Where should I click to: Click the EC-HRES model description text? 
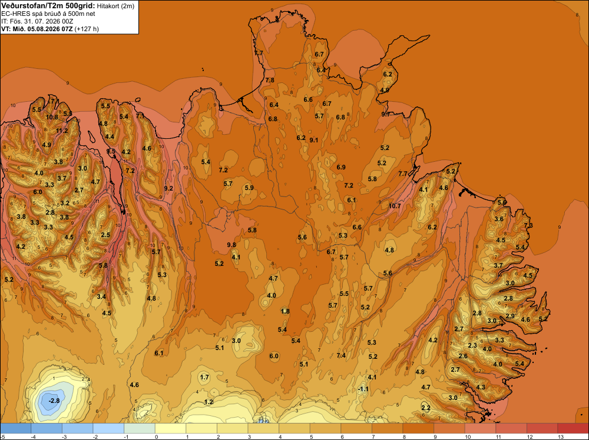48,14
